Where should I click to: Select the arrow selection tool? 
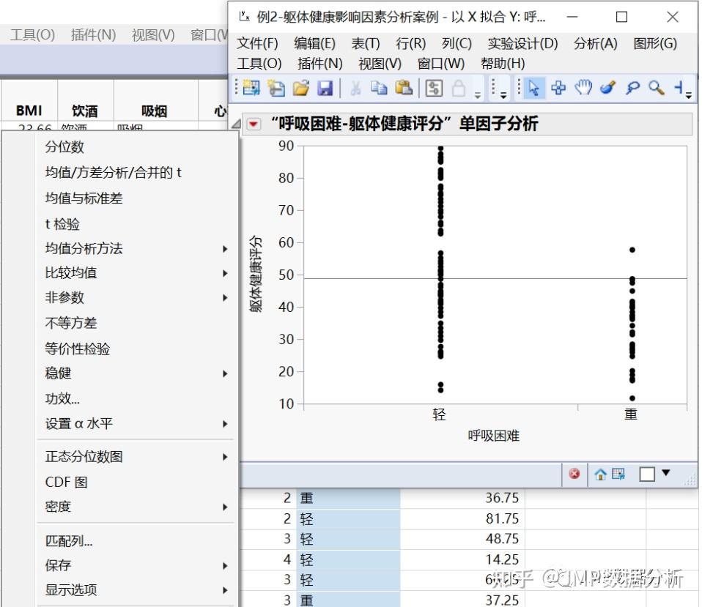coord(535,88)
